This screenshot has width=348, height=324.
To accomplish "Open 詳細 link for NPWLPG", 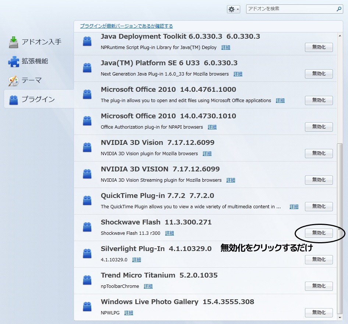I will pos(129,313).
